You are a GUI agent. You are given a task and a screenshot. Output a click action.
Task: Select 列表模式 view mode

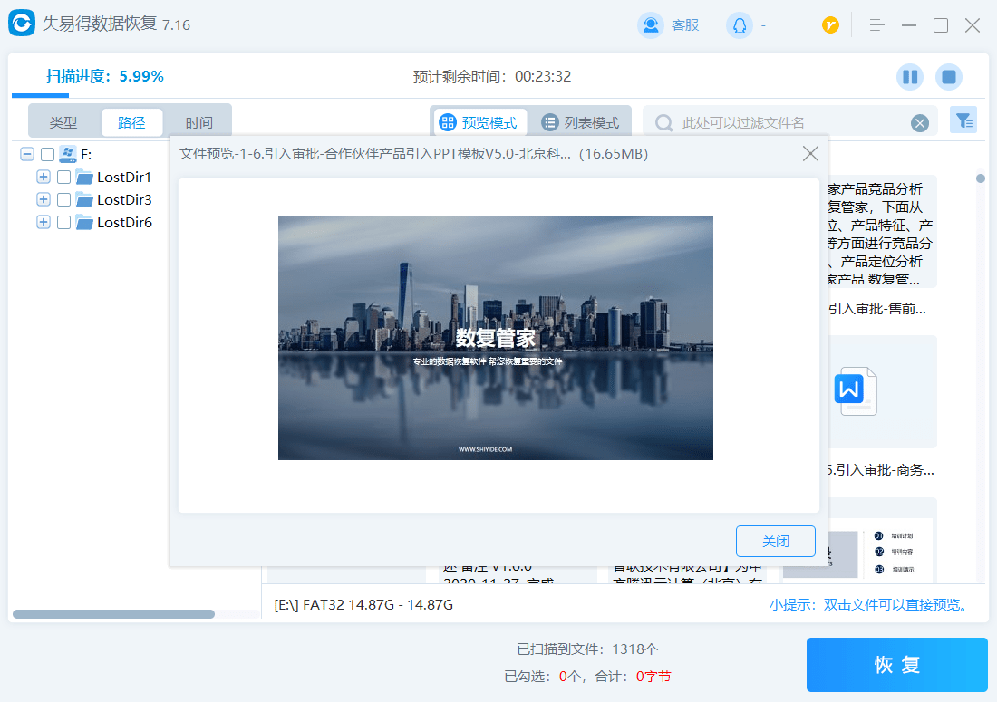[580, 122]
